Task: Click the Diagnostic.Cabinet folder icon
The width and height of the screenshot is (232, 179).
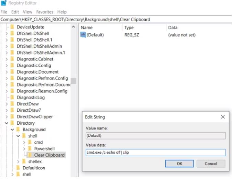Action: coord(12,59)
